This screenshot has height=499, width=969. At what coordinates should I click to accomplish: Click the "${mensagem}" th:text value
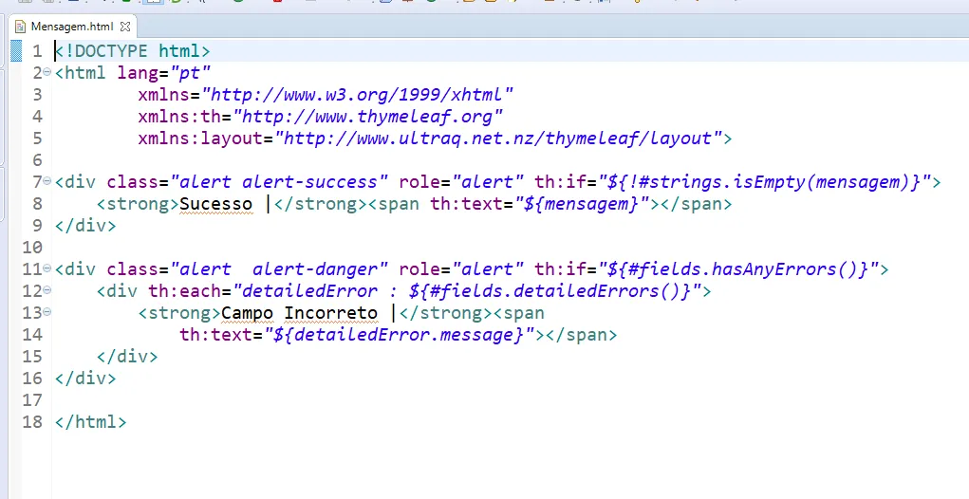click(582, 204)
